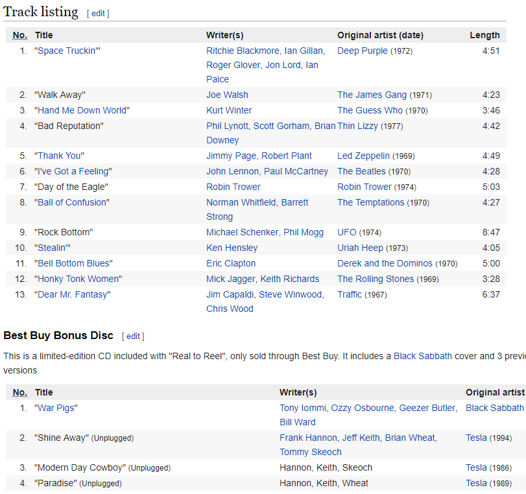Go to Jimmy Page's page
The height and width of the screenshot is (494, 526).
point(232,156)
